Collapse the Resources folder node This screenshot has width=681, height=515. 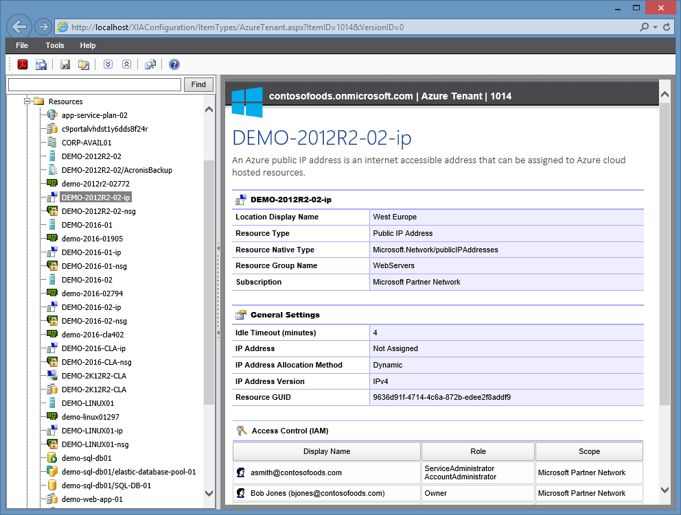click(27, 101)
